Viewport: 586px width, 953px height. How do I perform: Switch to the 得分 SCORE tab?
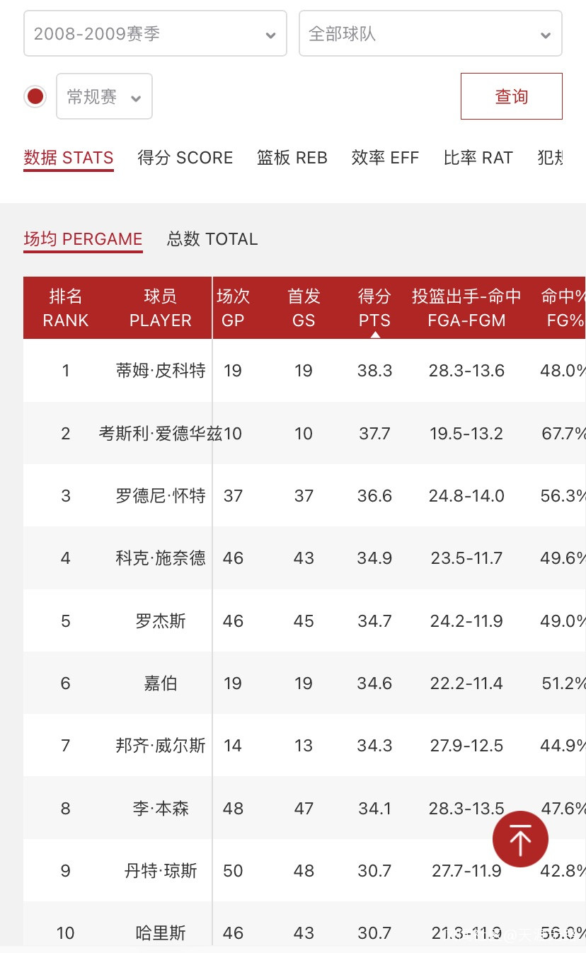tap(185, 158)
